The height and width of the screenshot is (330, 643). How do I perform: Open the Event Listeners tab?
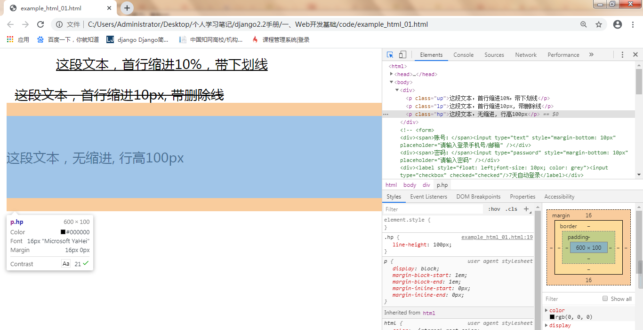429,197
